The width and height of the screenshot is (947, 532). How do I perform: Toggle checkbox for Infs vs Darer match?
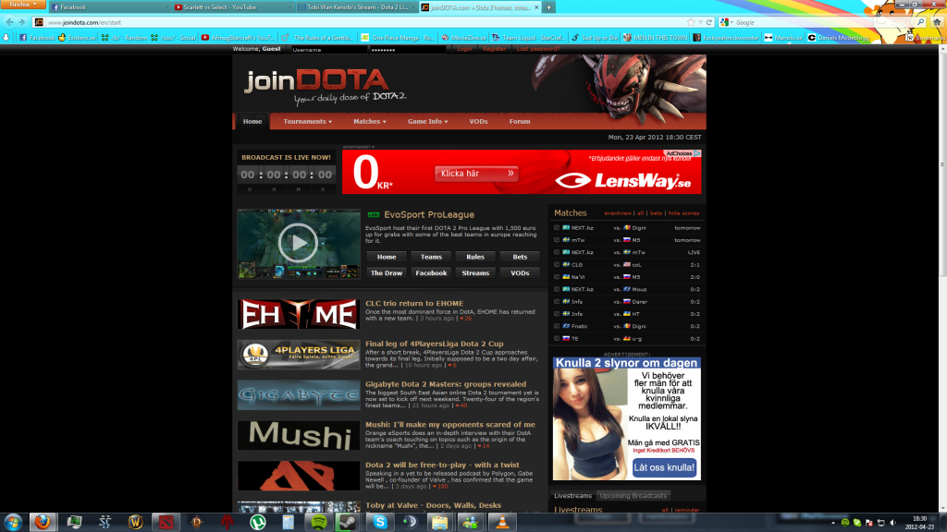(x=556, y=302)
